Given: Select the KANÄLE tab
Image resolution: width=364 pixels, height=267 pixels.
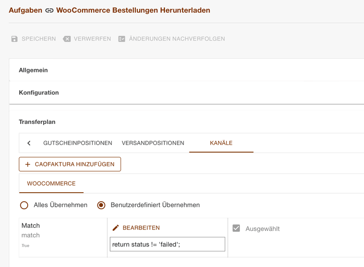Looking at the screenshot, I should tap(221, 143).
